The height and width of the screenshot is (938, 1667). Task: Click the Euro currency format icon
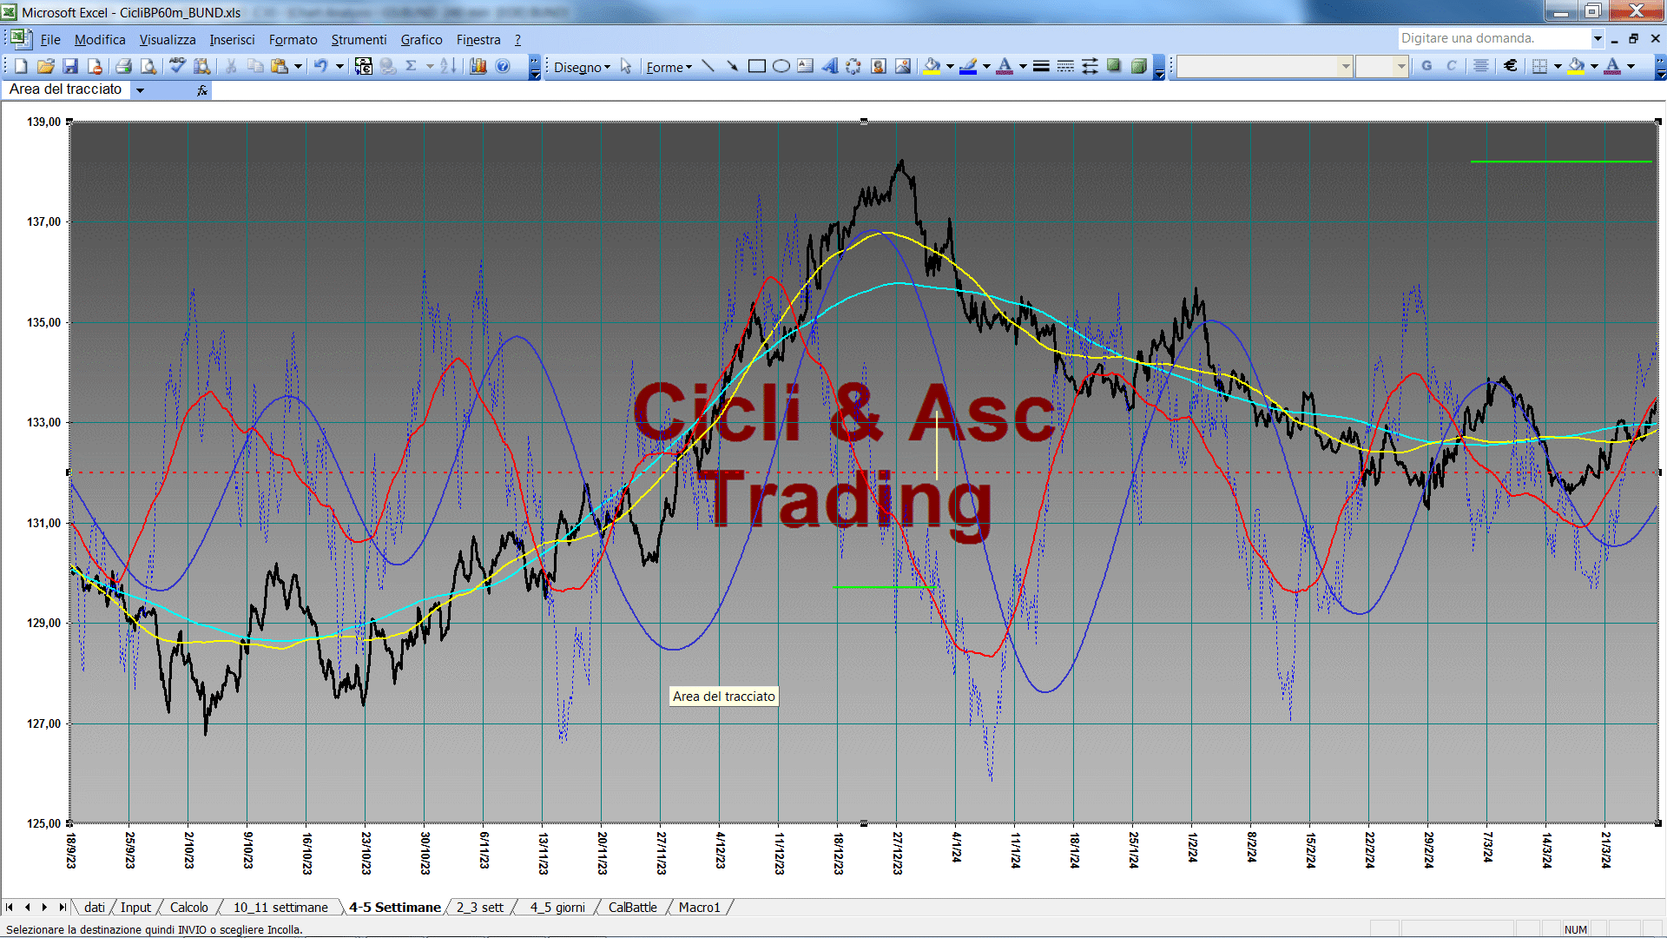coord(1511,66)
